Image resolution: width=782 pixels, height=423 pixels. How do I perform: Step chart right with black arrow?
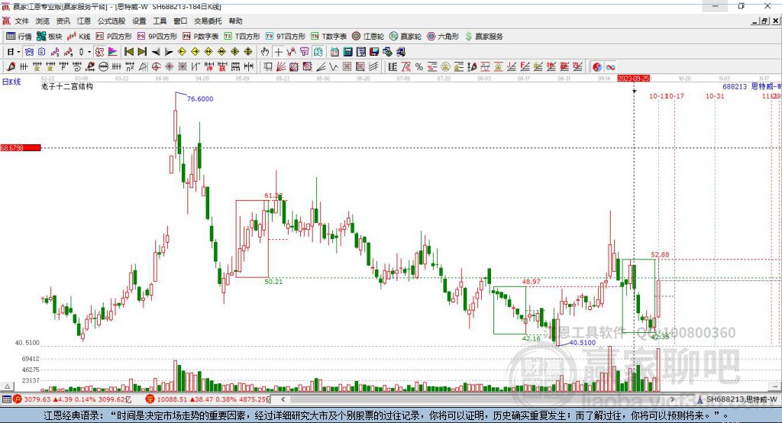point(169,52)
